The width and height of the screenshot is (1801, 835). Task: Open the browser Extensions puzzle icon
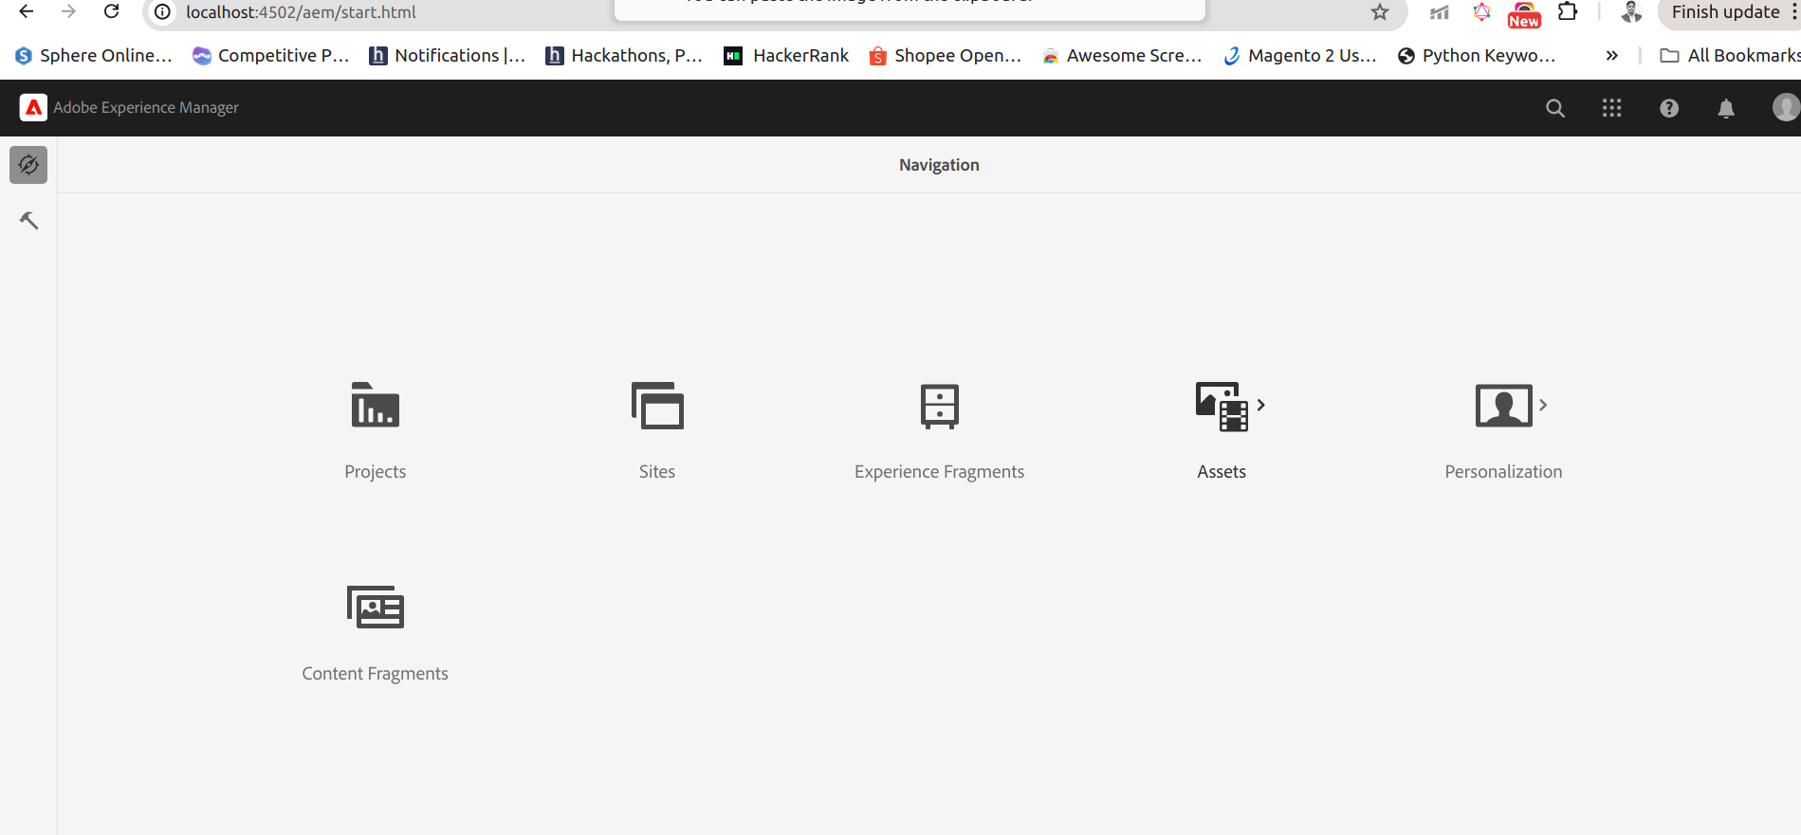coord(1568,12)
